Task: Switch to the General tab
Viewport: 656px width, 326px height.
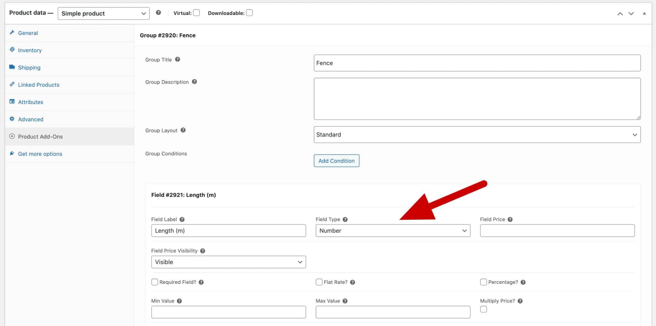Action: pos(28,33)
